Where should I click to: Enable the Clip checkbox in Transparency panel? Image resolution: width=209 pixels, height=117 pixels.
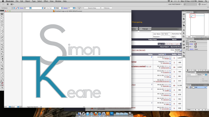coord(201,79)
